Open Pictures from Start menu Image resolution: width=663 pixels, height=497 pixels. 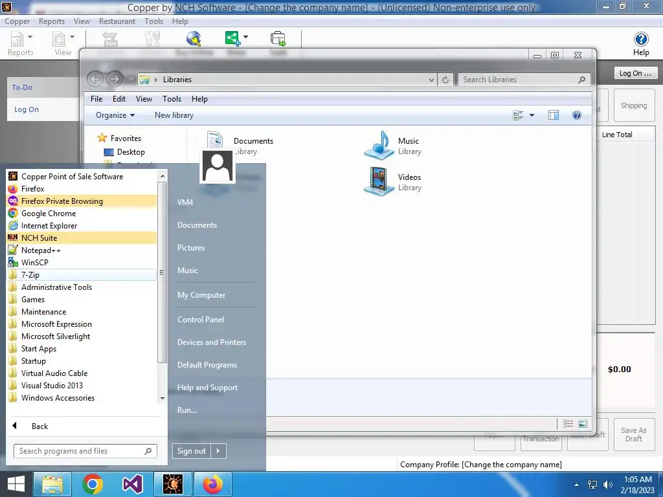click(x=191, y=248)
